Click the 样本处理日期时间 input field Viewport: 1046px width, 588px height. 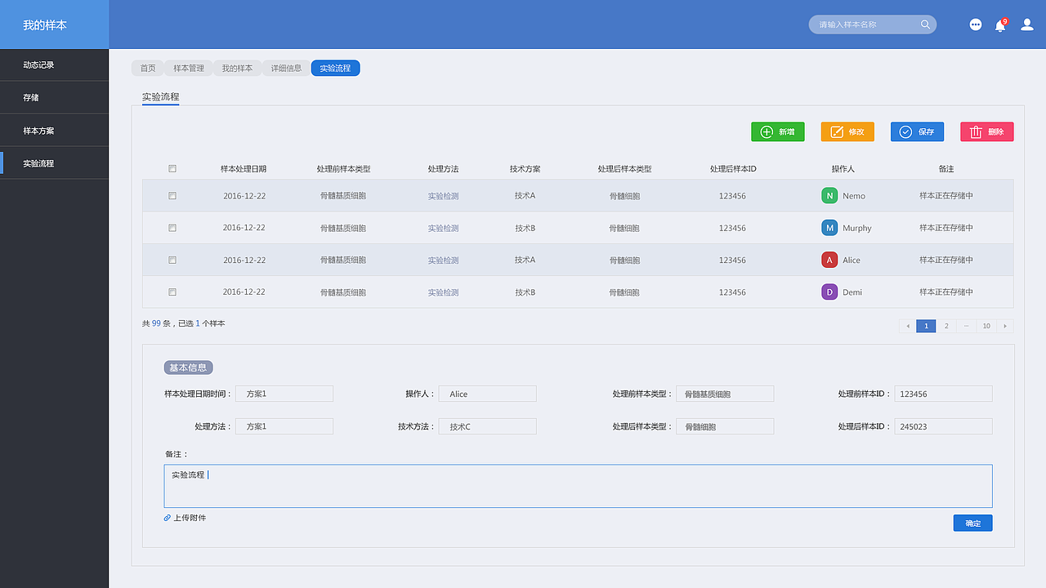284,394
